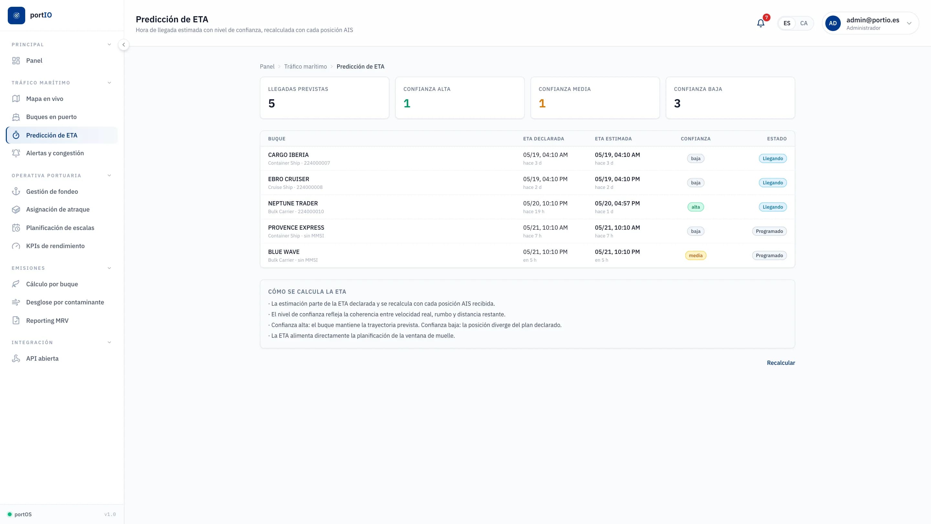Click the CONFIANZA column header

coord(695,139)
